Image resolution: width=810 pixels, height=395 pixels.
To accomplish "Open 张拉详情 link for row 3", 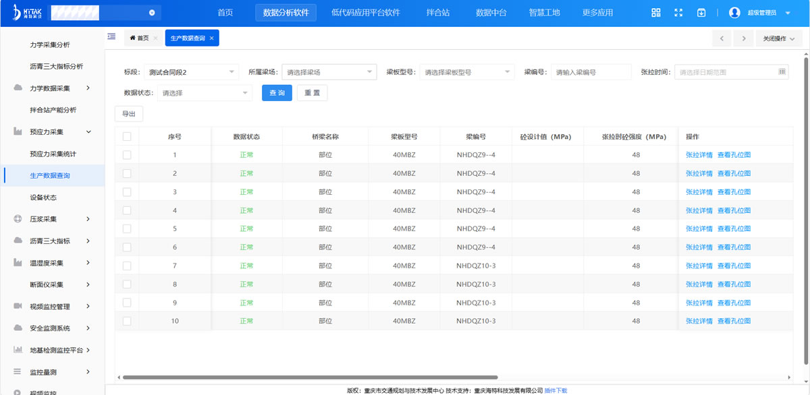I will (x=699, y=192).
